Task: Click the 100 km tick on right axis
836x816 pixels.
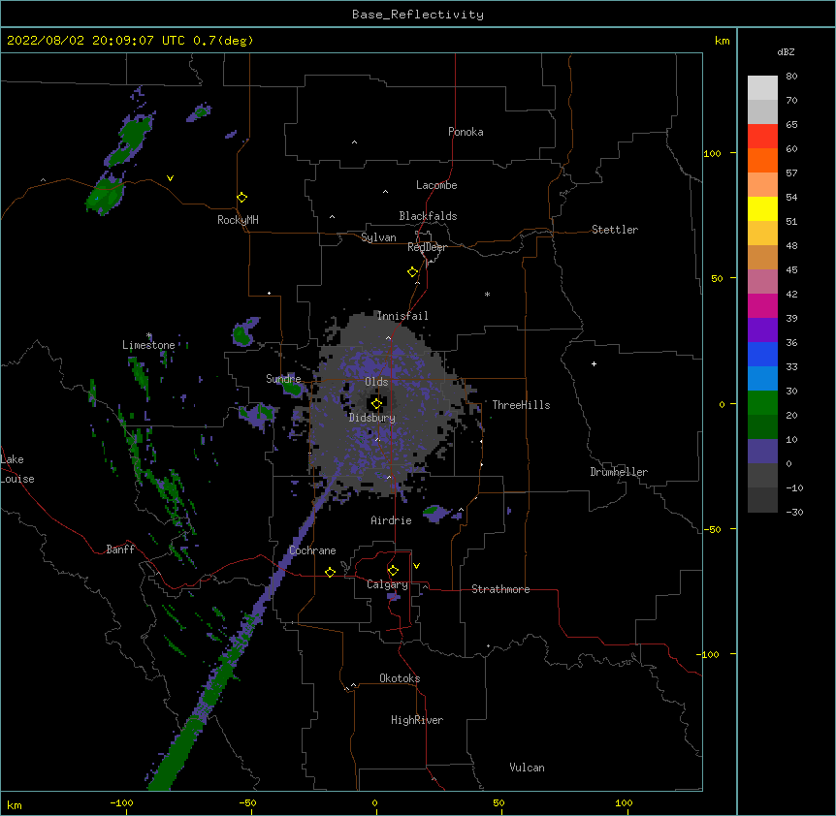Action: coord(712,153)
